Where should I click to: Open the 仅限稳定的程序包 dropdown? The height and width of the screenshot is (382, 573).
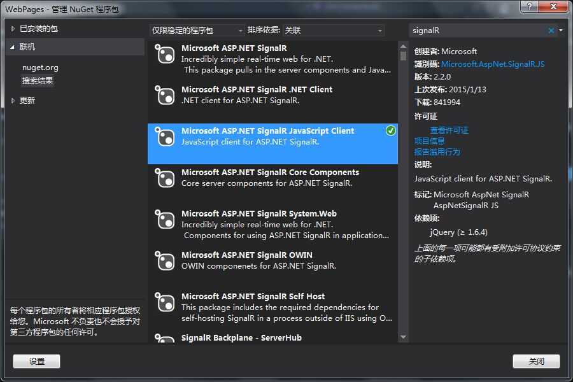(197, 31)
